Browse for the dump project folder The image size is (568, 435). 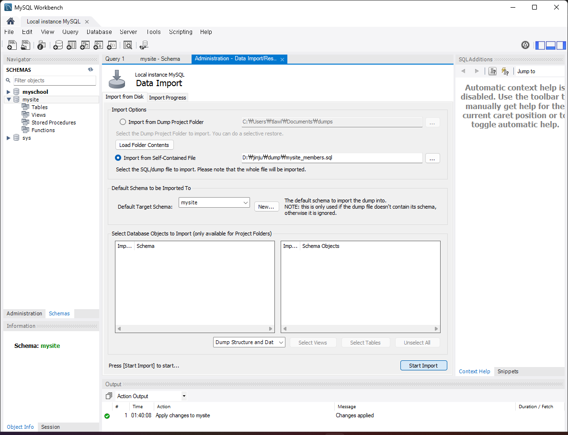432,123
